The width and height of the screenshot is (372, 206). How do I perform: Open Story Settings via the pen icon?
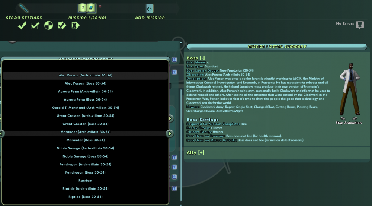(23, 8)
